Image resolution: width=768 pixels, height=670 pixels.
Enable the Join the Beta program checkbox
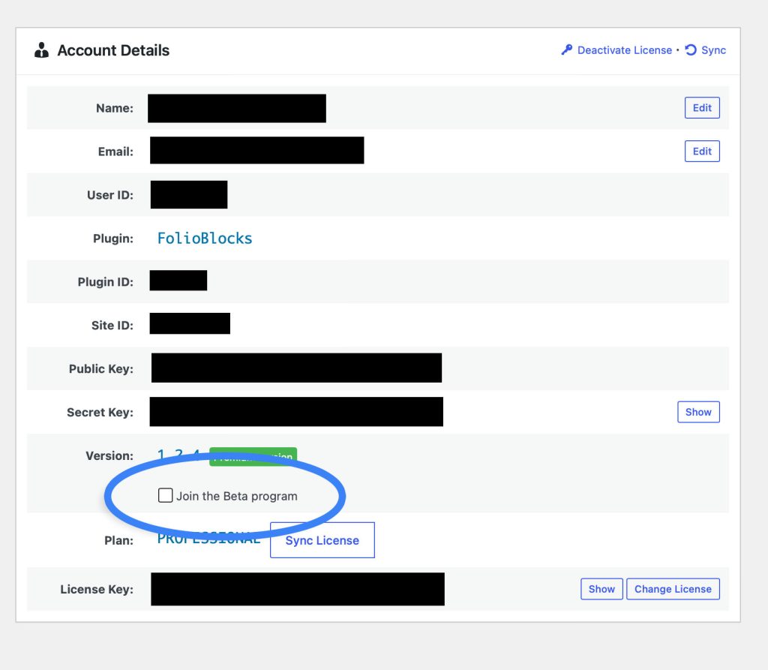pyautogui.click(x=166, y=495)
